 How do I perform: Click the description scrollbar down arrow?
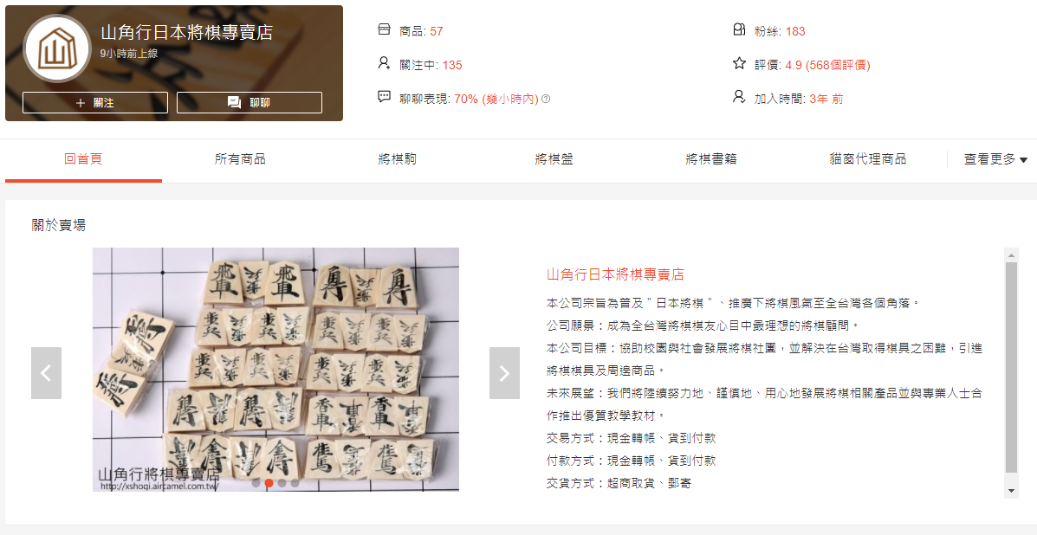pyautogui.click(x=1011, y=492)
